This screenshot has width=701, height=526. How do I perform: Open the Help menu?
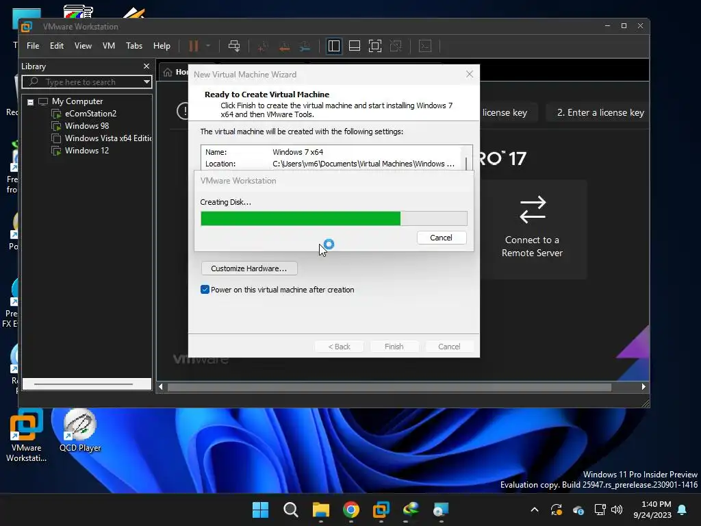point(162,46)
